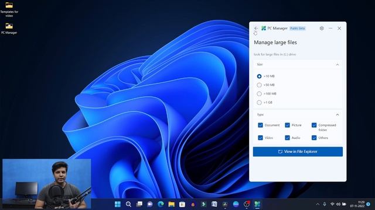Launch Microsoft Edge from taskbar
The width and height of the screenshot is (375, 210).
161,204
